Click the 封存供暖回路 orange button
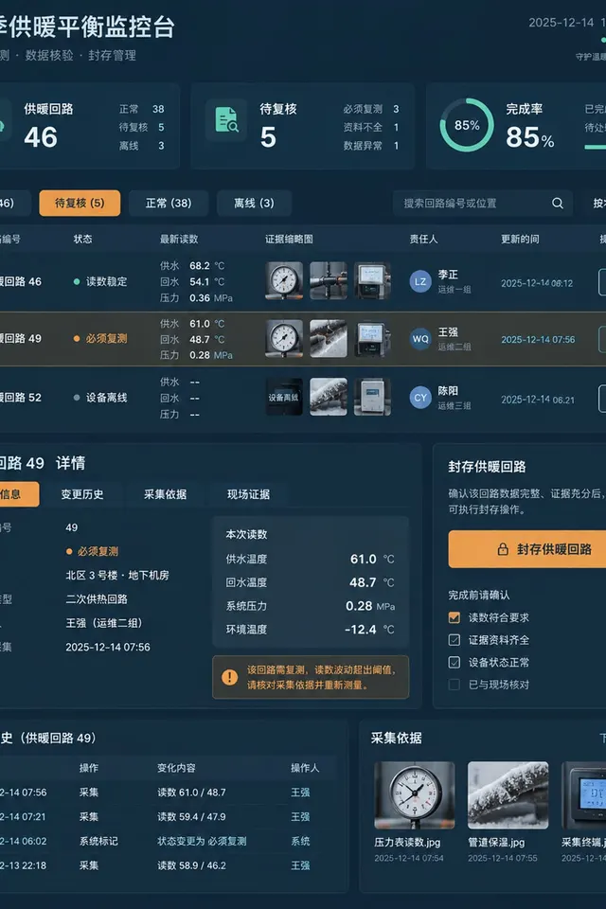606x909 pixels. pyautogui.click(x=527, y=549)
